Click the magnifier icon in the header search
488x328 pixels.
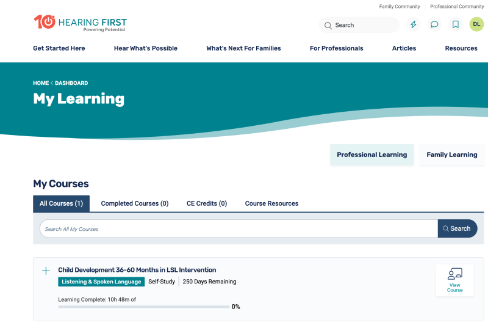pyautogui.click(x=328, y=26)
